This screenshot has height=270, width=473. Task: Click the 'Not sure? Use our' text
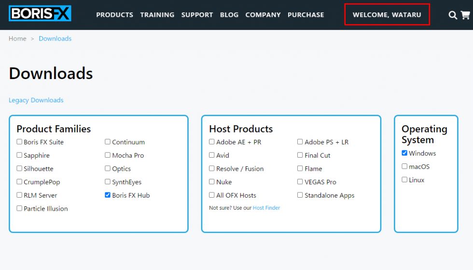point(230,208)
